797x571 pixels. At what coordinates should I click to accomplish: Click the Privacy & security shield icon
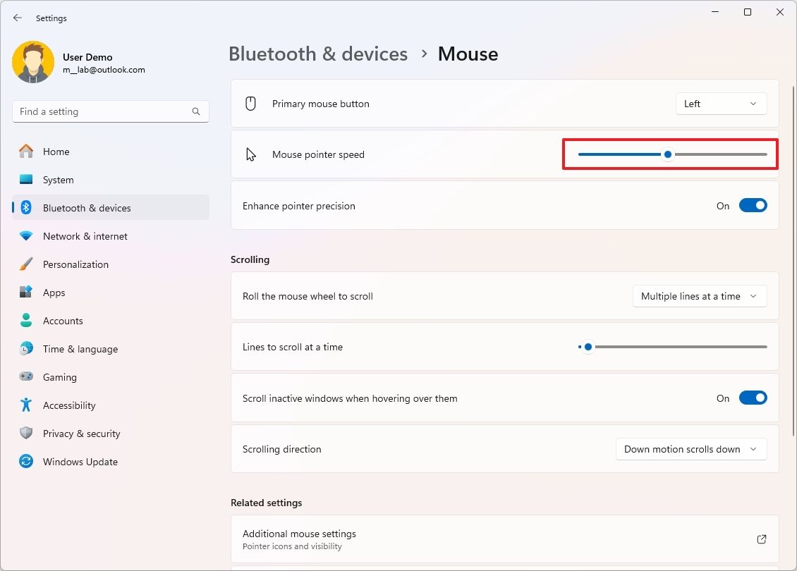click(x=26, y=434)
